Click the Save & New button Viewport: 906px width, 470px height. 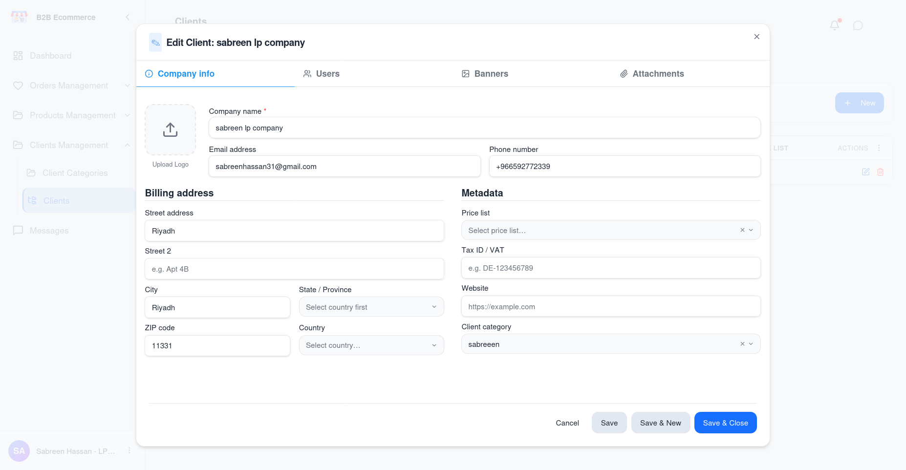pos(661,423)
